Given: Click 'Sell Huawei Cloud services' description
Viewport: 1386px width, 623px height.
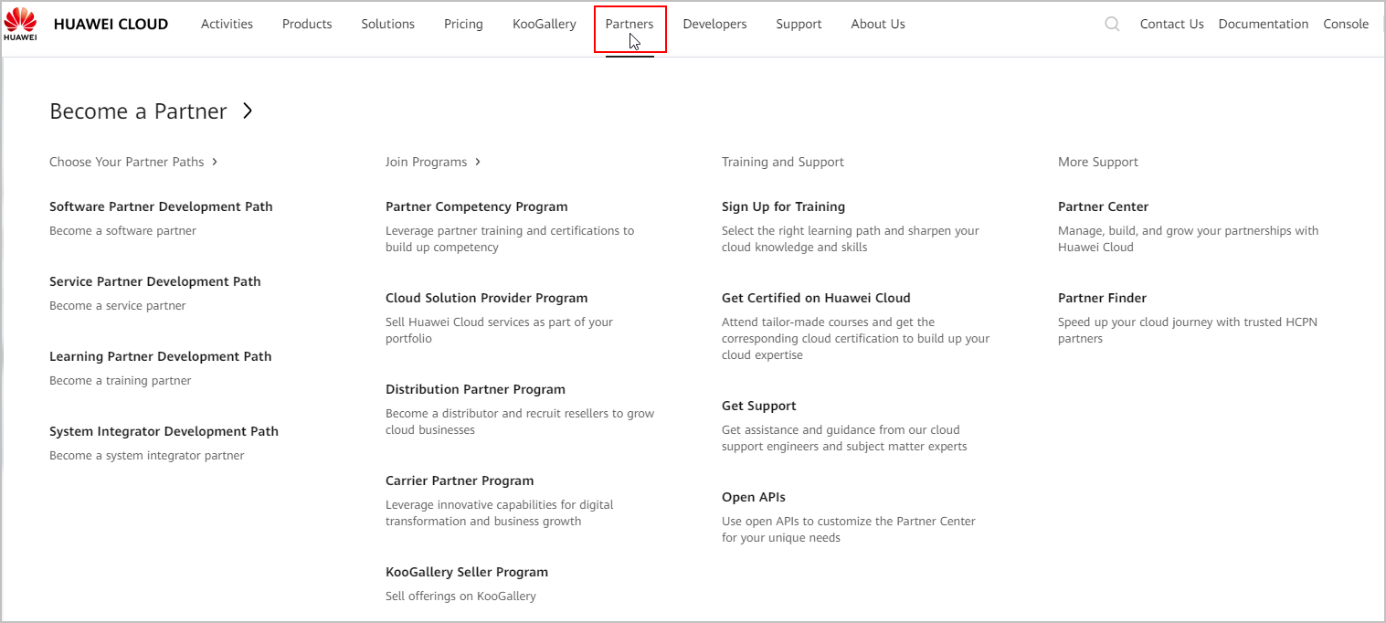Looking at the screenshot, I should coord(499,331).
